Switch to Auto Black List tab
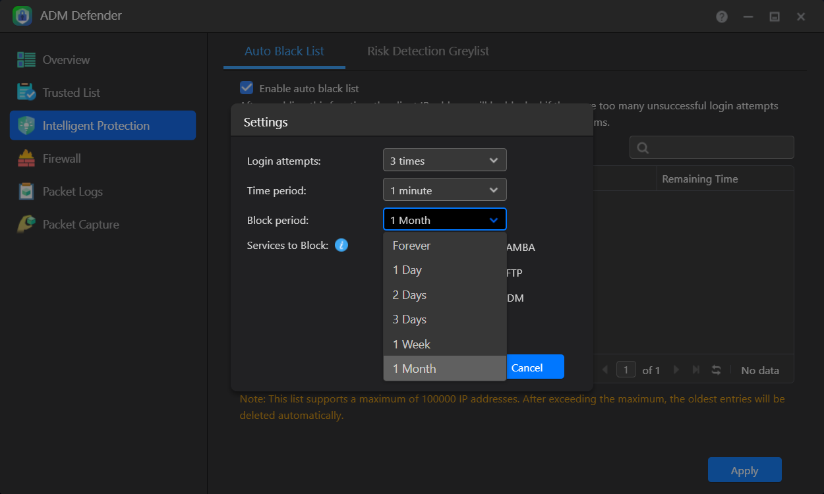 click(284, 51)
